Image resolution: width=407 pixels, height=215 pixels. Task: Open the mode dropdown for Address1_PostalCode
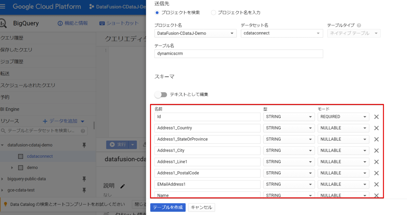[x=343, y=173]
